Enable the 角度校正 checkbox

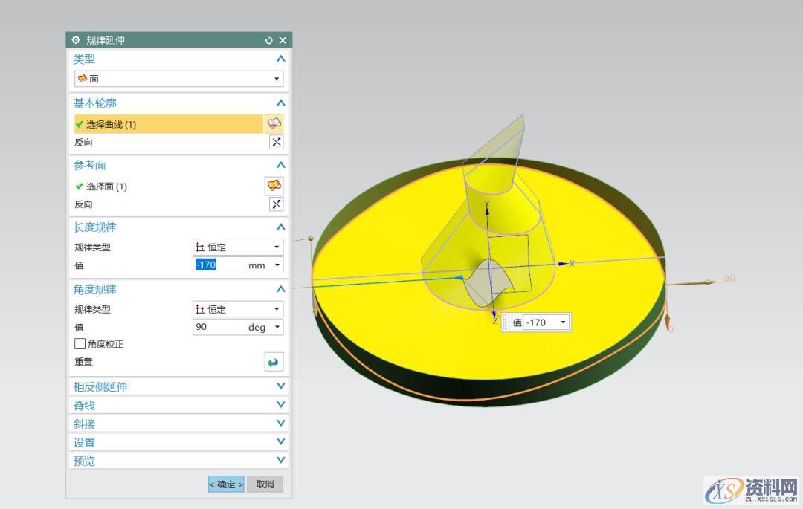click(80, 344)
